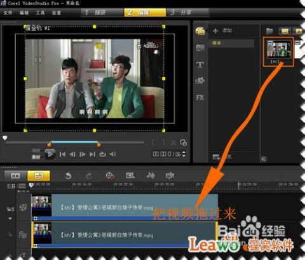Select 项目 project playback mode
The height and width of the screenshot is (260, 305).
pyautogui.click(x=36, y=151)
